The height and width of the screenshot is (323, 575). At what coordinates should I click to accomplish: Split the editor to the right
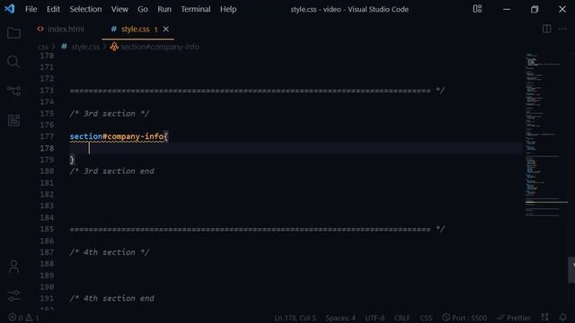(x=546, y=29)
